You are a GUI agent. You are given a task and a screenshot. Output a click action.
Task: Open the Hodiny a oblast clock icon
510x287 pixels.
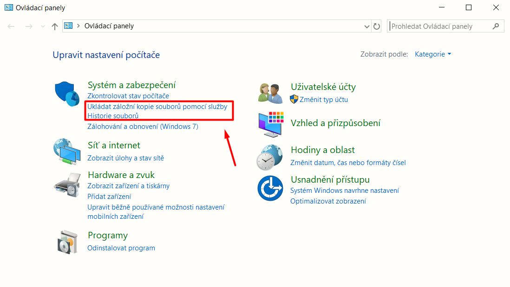(x=269, y=158)
